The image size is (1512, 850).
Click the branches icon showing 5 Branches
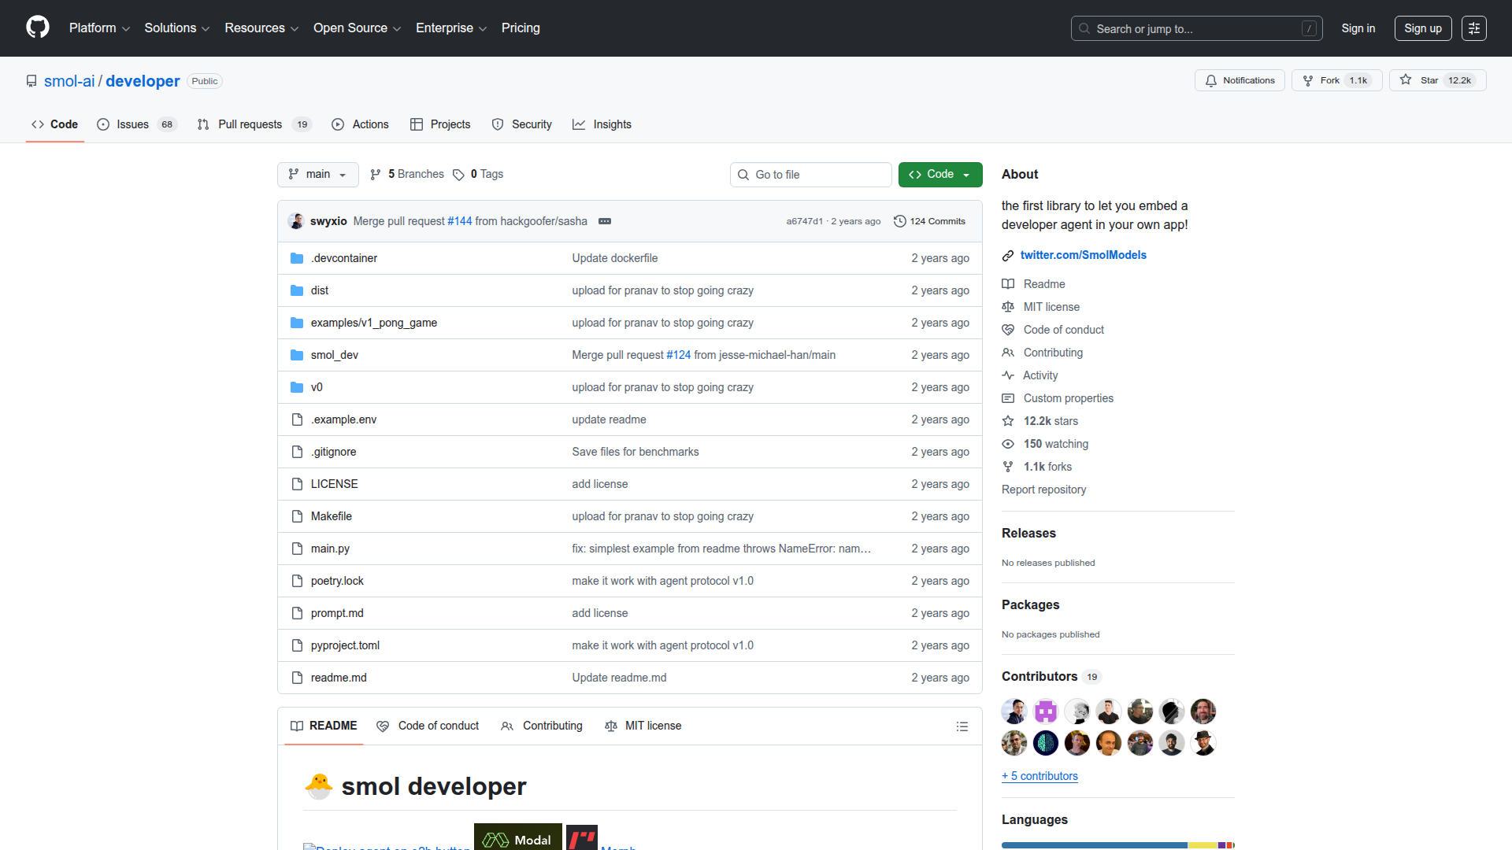[x=376, y=174]
